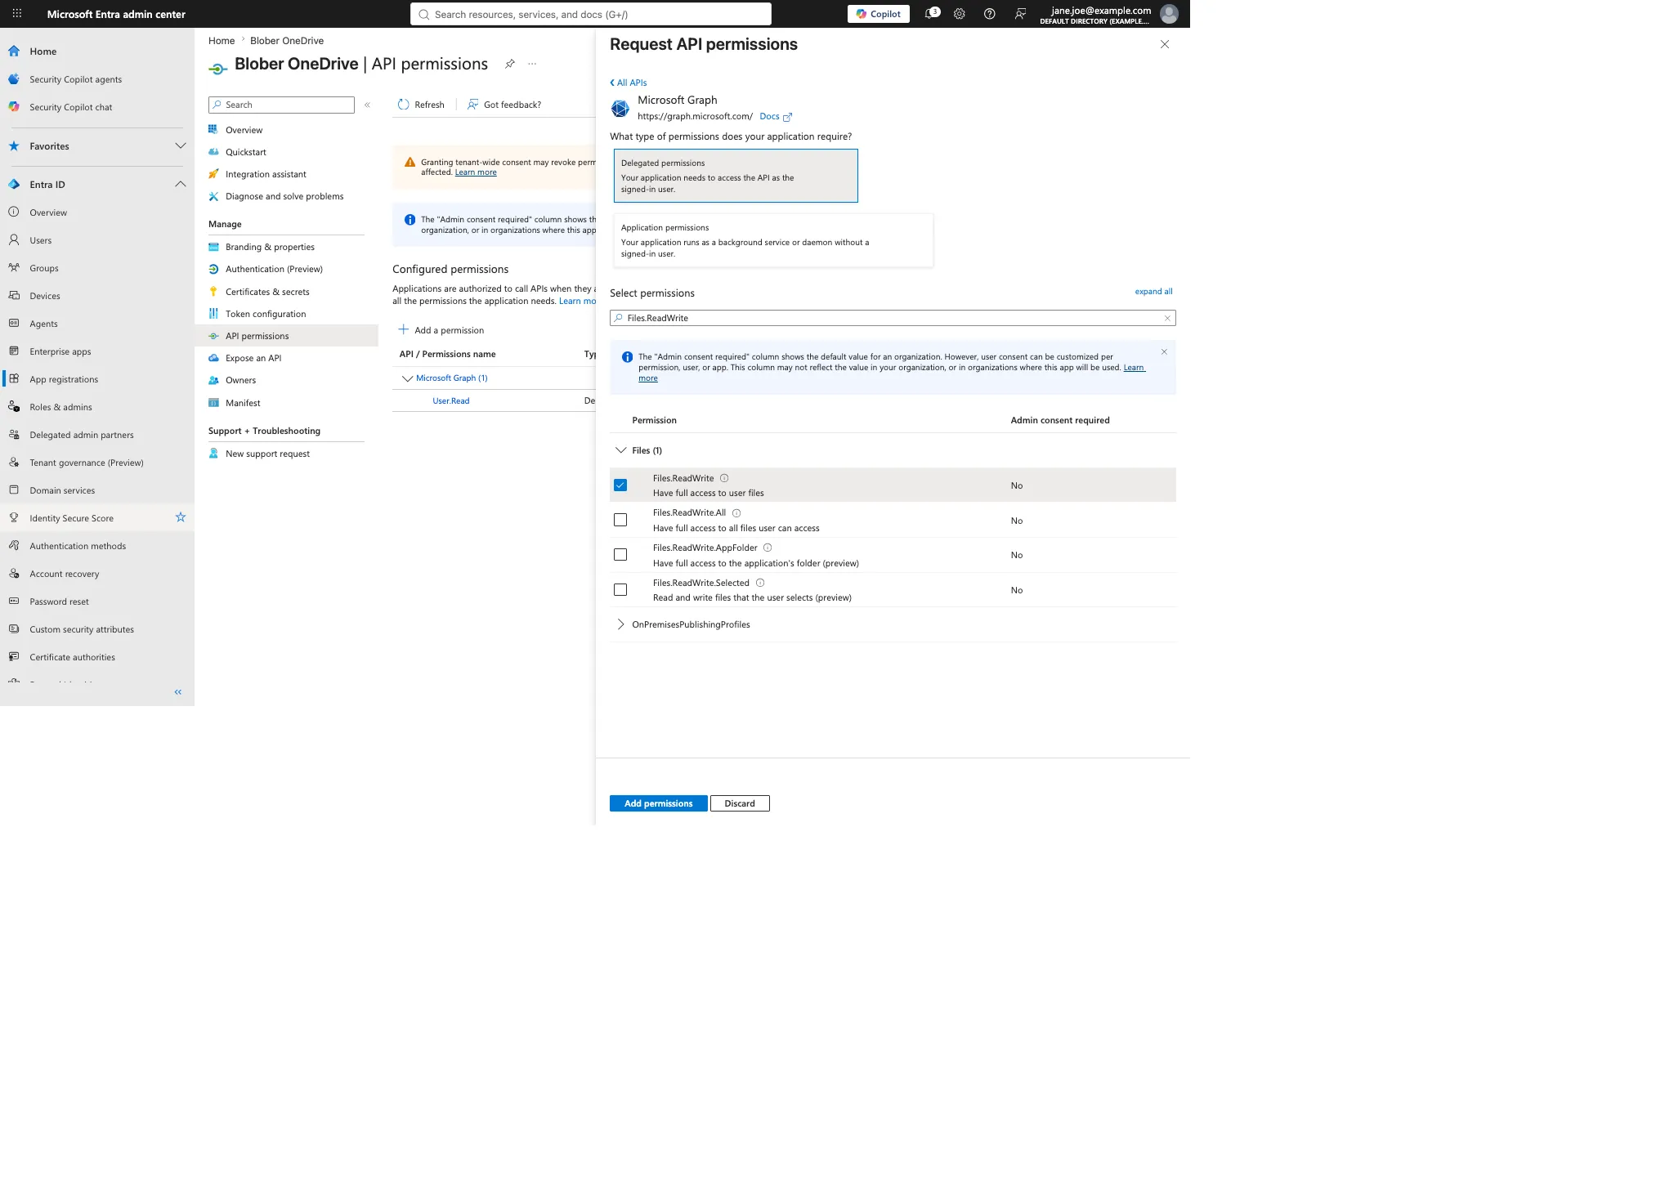This screenshot has height=1185, width=1674.
Task: Expand the Favorites section
Action: tap(181, 146)
